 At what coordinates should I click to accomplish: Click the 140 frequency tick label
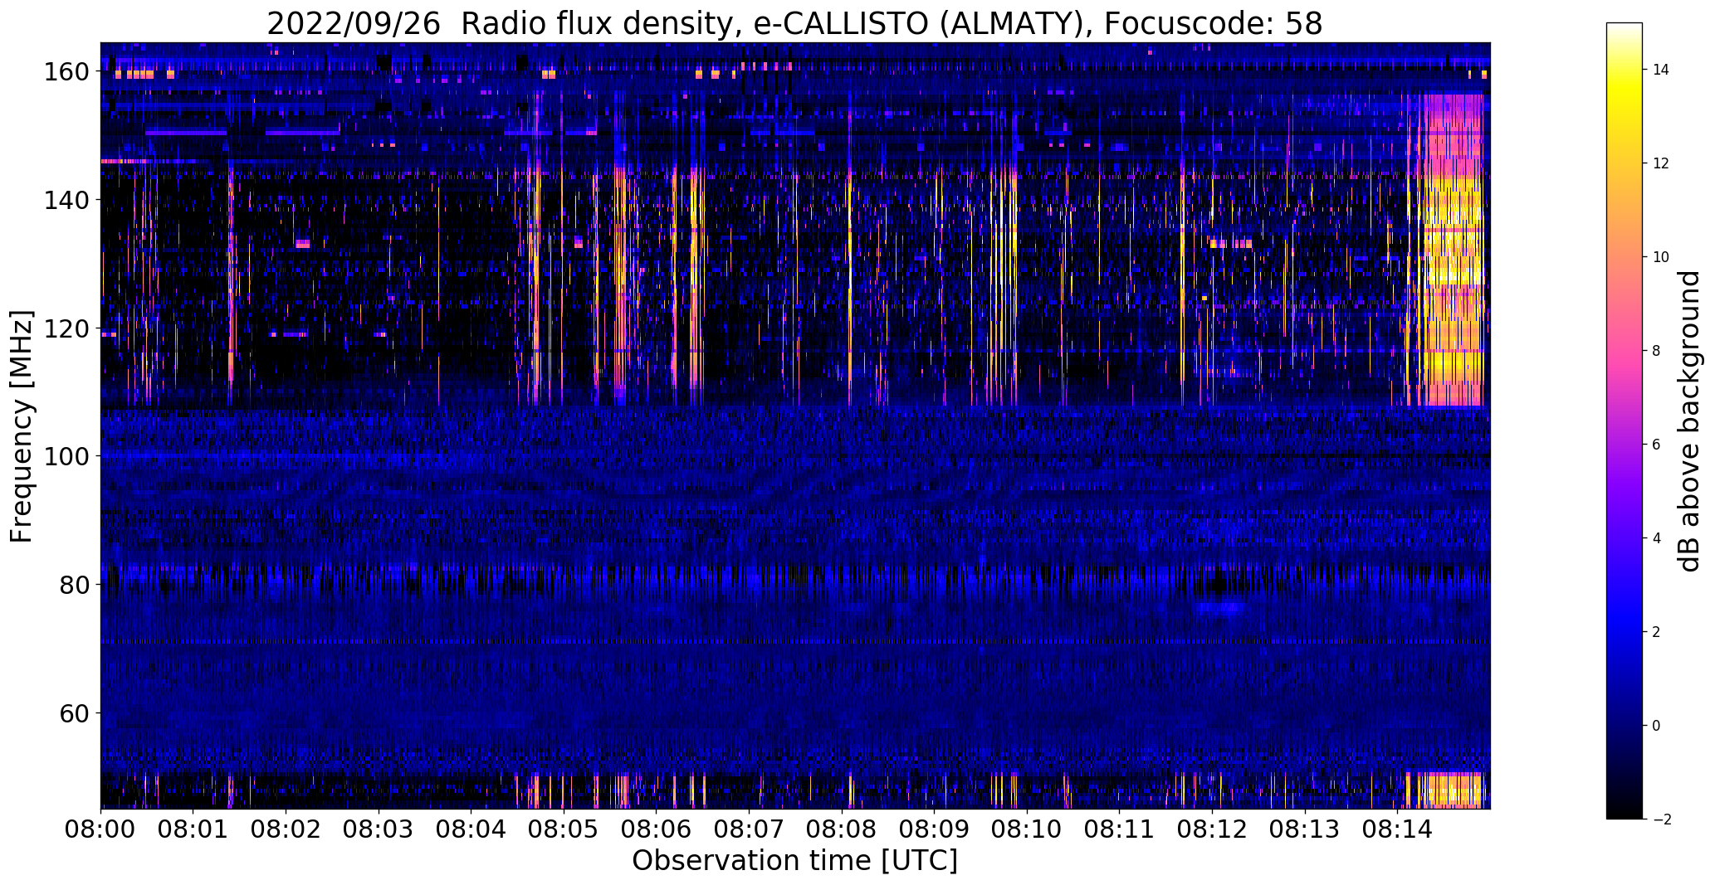[x=66, y=200]
